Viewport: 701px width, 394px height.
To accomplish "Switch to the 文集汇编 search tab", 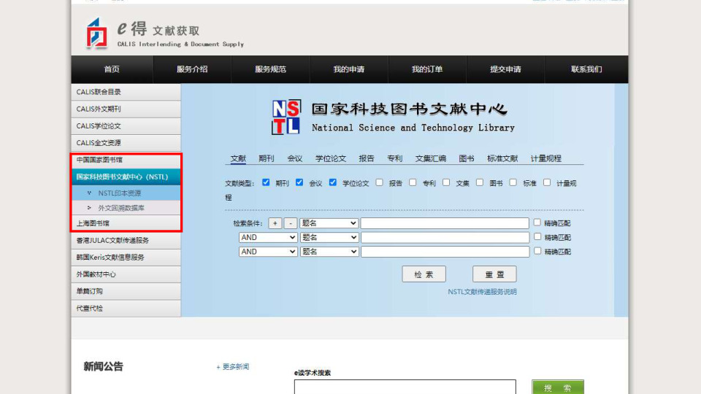I will click(431, 158).
